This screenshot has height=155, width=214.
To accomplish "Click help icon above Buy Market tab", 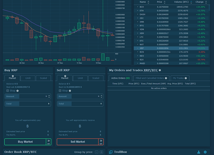I will click(x=13, y=76).
